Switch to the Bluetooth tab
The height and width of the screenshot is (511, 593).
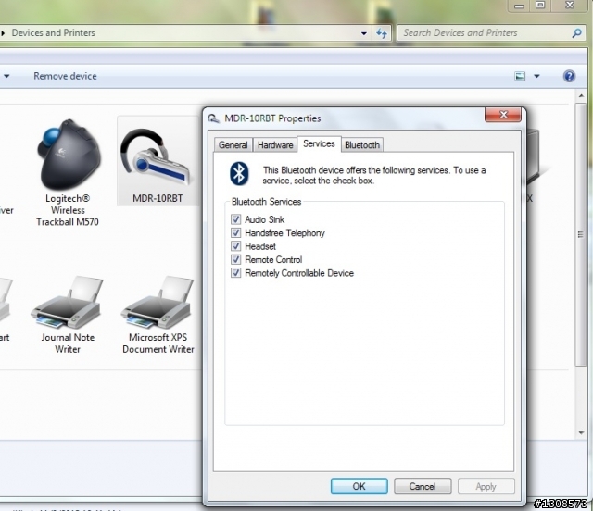pyautogui.click(x=362, y=145)
